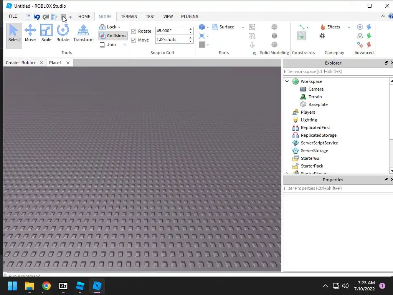Open the Transform tool

(x=83, y=33)
